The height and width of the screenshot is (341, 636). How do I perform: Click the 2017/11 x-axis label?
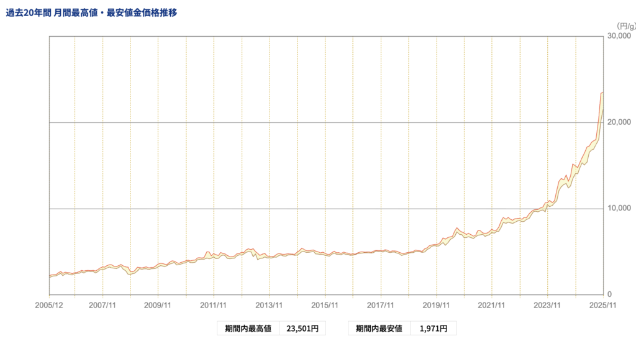380,305
